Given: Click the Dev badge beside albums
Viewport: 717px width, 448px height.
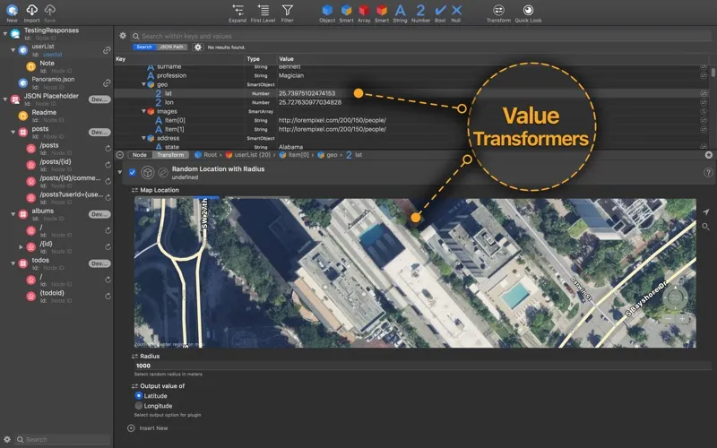Looking at the screenshot, I should [x=99, y=214].
